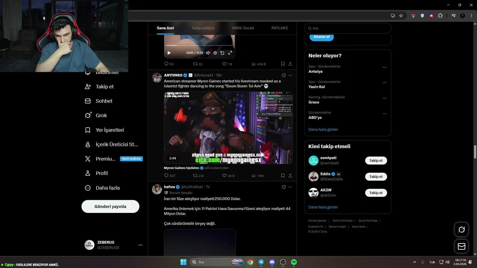Screen dimensions: 477x268
Task: Open İçerik Üreticisi Stüdyosu entry
Action: tap(111, 144)
